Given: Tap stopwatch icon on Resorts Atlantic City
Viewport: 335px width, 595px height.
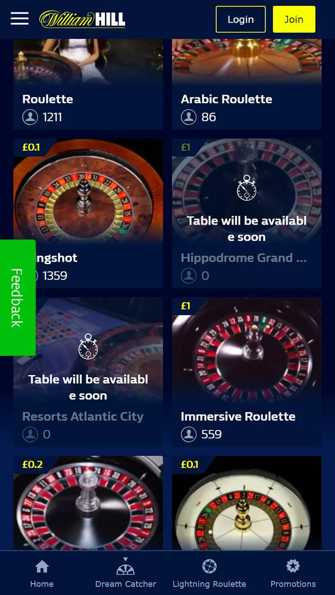Looking at the screenshot, I should tap(88, 347).
